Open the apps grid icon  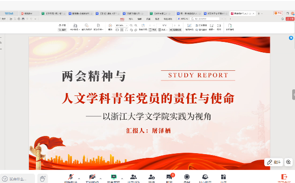223,177
